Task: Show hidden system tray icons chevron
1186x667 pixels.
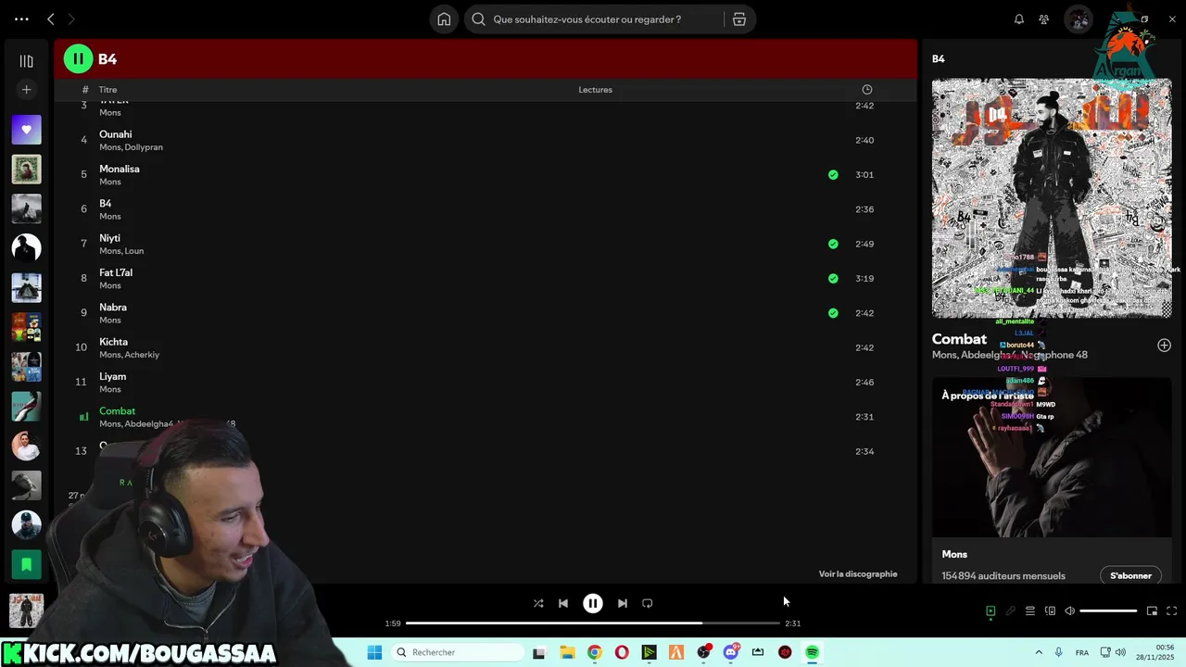Action: 1038,652
